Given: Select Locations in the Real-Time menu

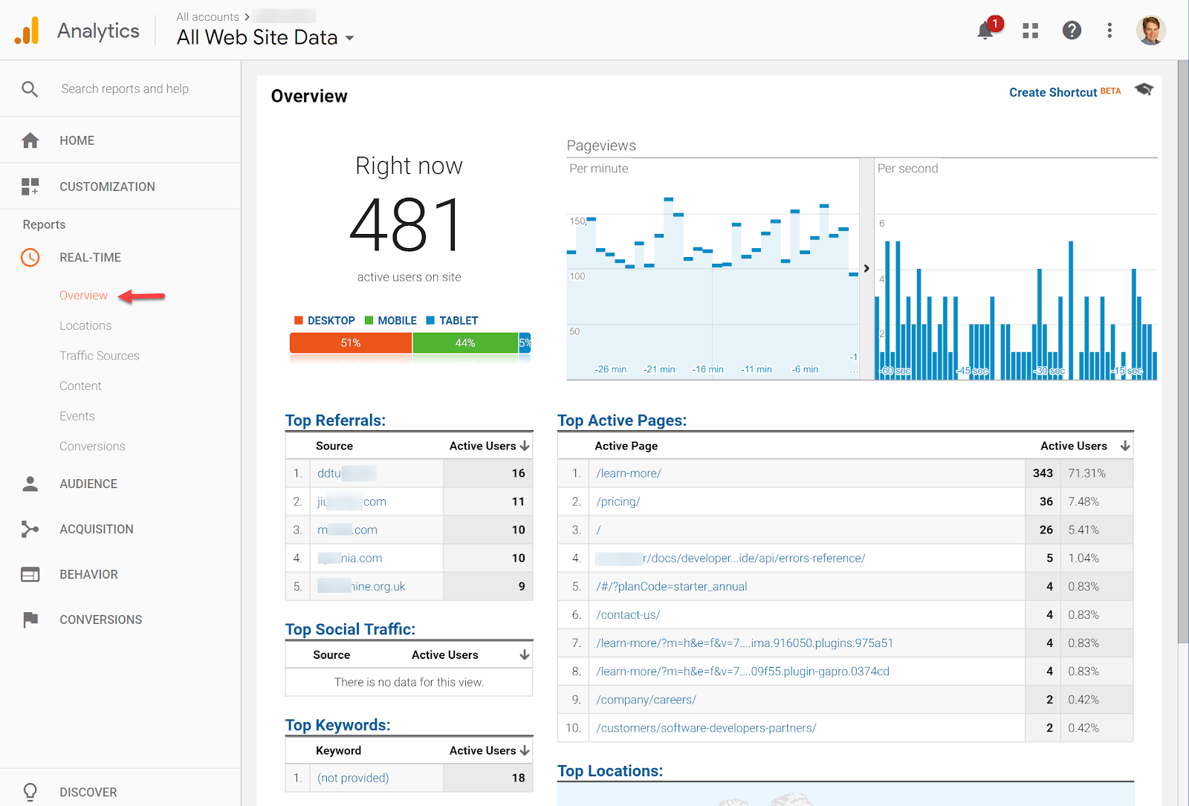Looking at the screenshot, I should (x=85, y=325).
